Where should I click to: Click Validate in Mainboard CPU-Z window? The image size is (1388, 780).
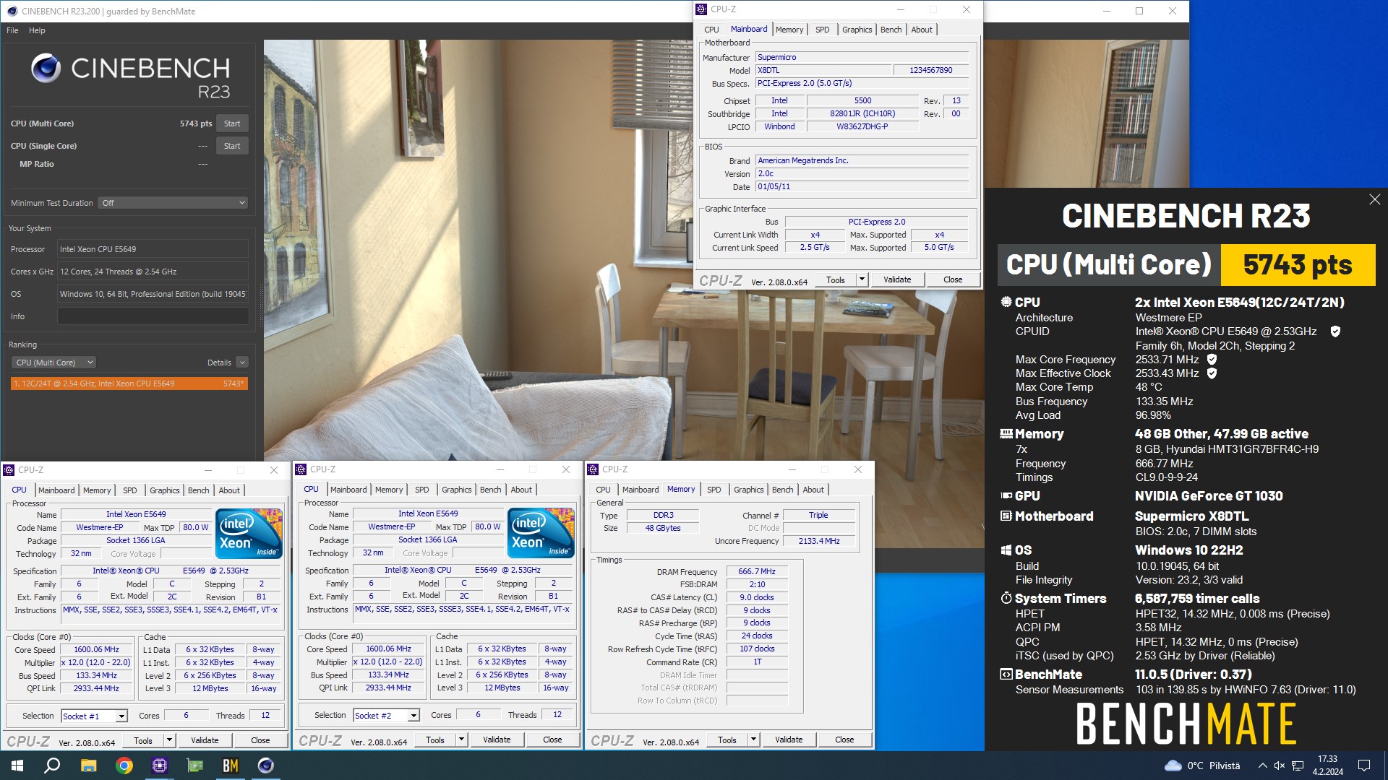tap(897, 279)
